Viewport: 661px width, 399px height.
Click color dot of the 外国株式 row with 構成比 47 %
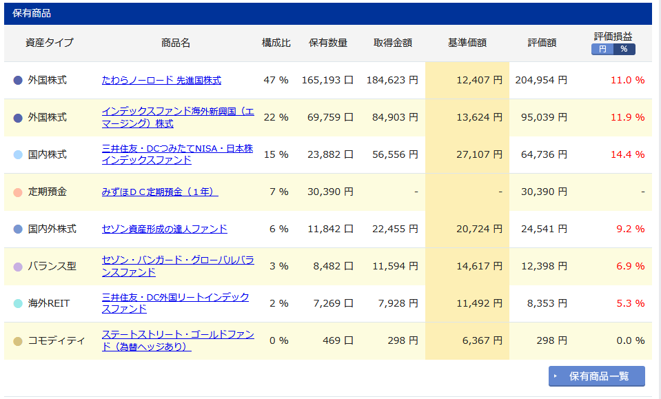pyautogui.click(x=18, y=80)
